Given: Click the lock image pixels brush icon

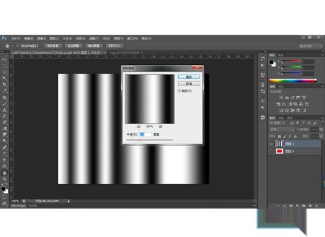Looking at the screenshot, I should (x=285, y=136).
